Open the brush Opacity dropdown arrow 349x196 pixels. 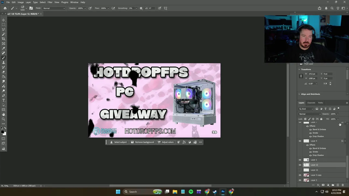[85, 8]
